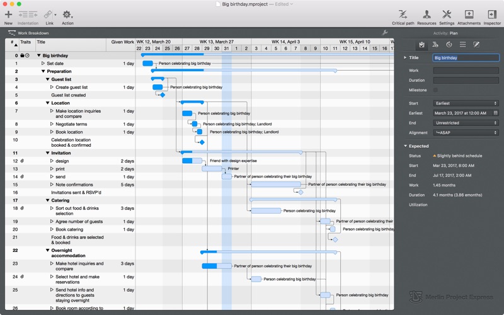Image resolution: width=504 pixels, height=315 pixels.
Task: Open the End Unrestricted dropdown
Action: point(465,123)
